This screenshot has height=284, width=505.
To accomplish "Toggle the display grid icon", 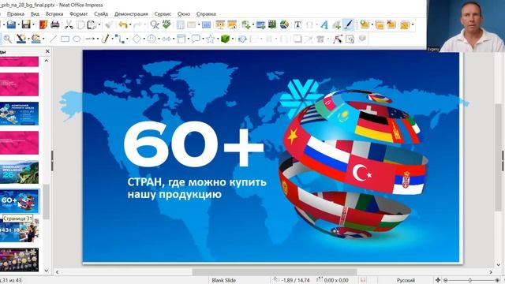I will [181, 24].
